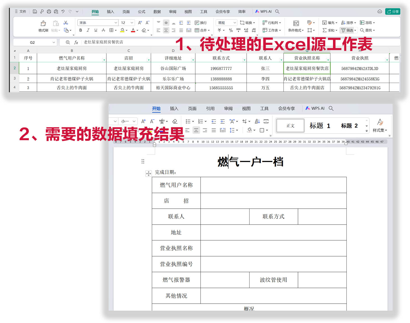Viewport: 410px width, 323px height.
Task: Click the fx insert function icon
Action: pyautogui.click(x=76, y=42)
